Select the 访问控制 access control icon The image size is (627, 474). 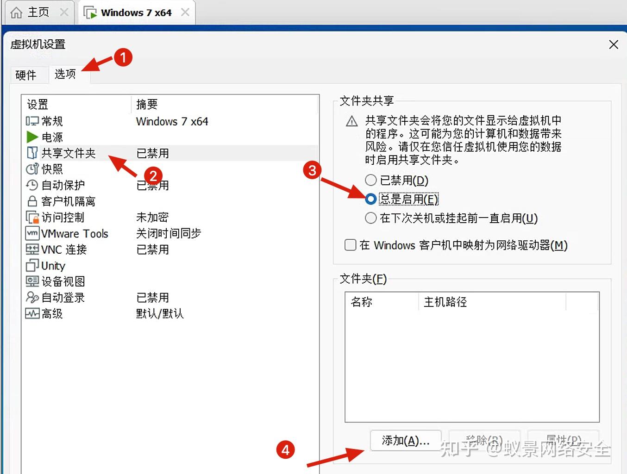click(x=31, y=217)
